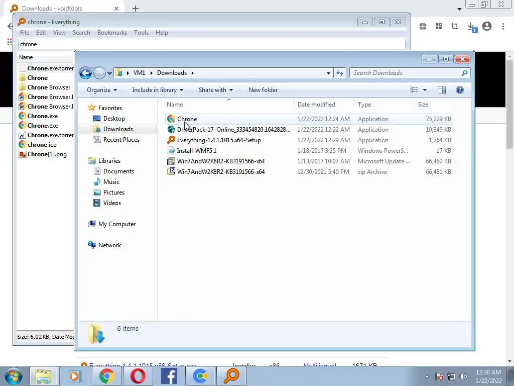Close the Downloads - voidtools browser tab
Image resolution: width=514 pixels, height=386 pixels.
point(116,9)
